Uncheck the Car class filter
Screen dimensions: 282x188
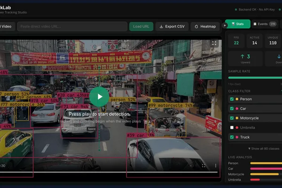pyautogui.click(x=232, y=109)
